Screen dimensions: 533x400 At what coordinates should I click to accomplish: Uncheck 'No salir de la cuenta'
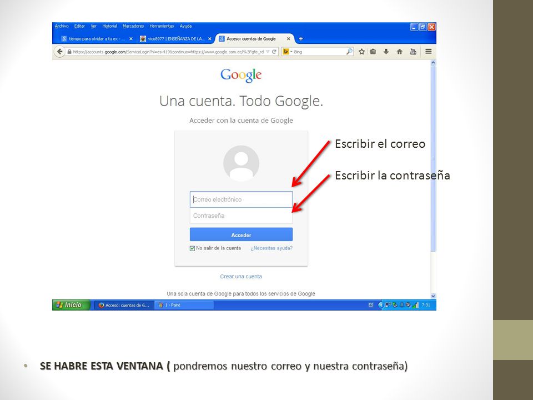point(193,248)
